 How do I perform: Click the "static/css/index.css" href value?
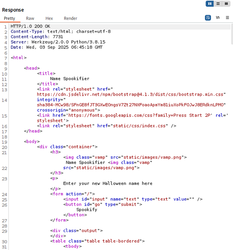[139, 126]
